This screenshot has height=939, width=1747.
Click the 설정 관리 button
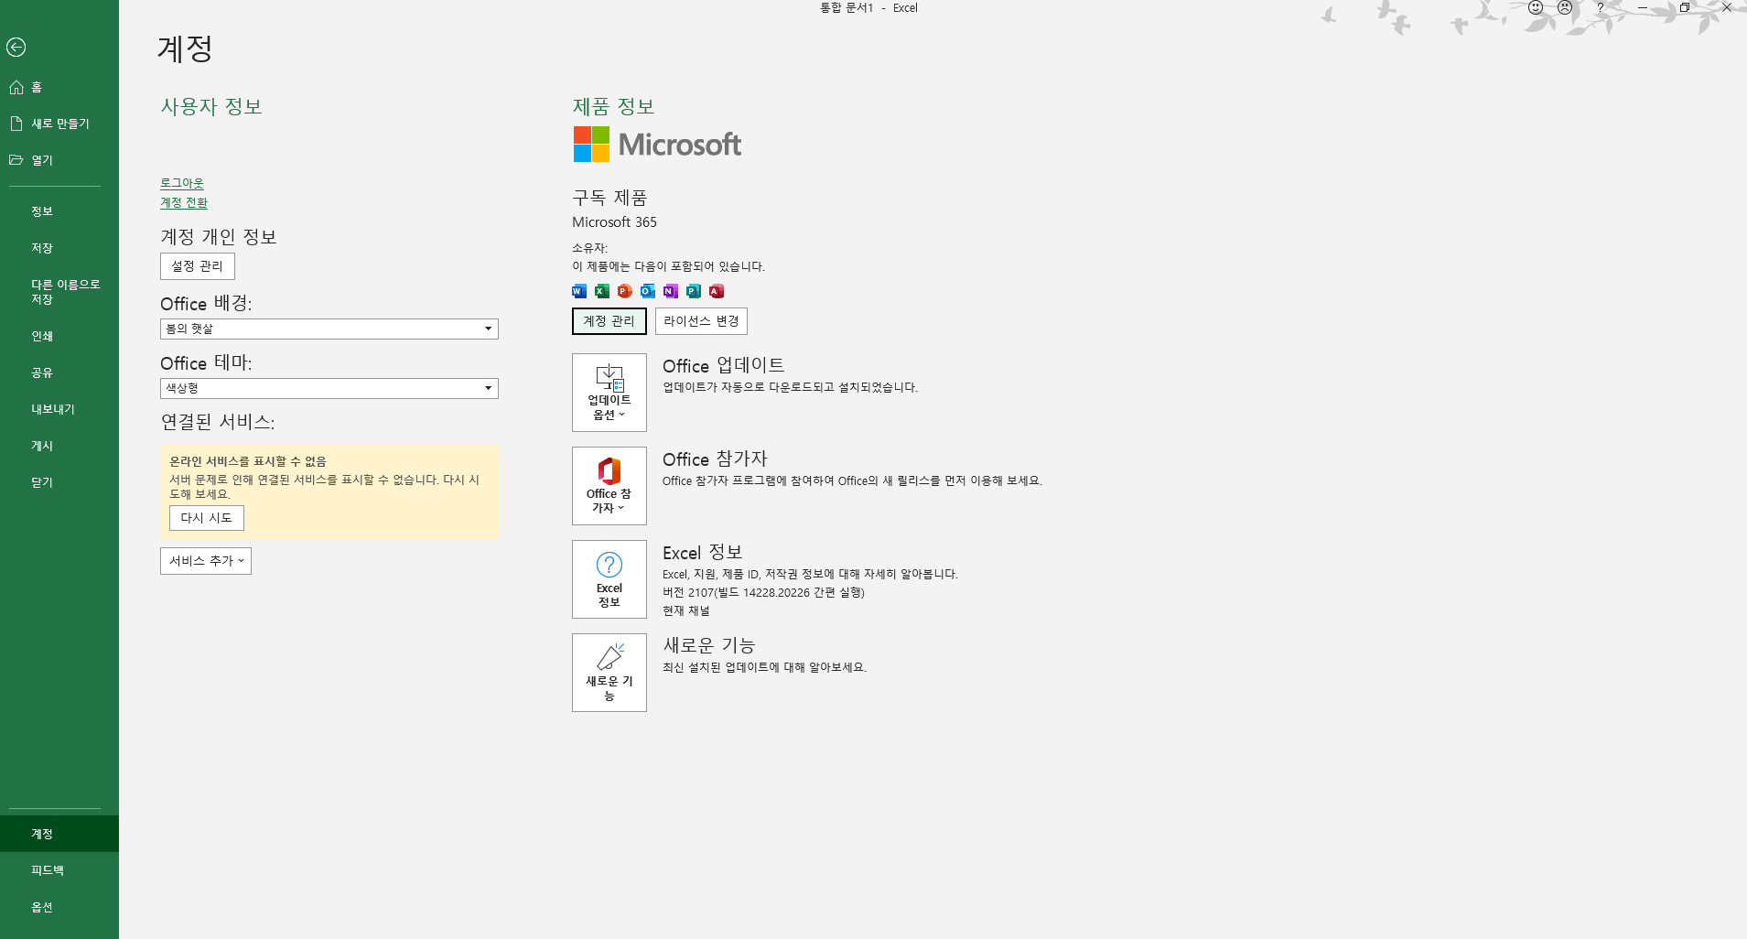click(x=198, y=266)
